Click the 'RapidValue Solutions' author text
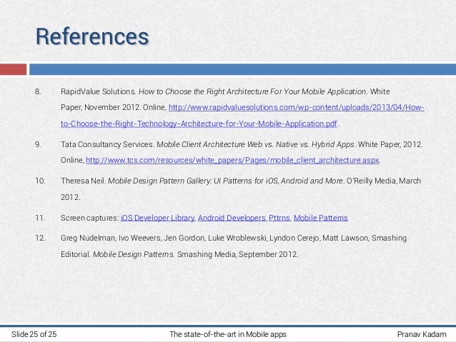The height and width of the screenshot is (342, 456). click(98, 91)
